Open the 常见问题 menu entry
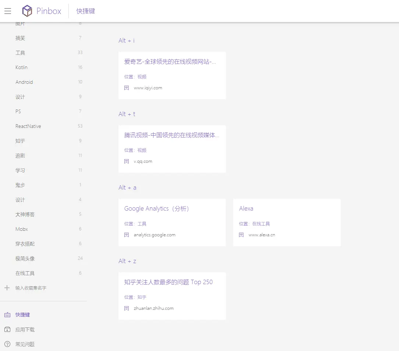 click(25, 344)
